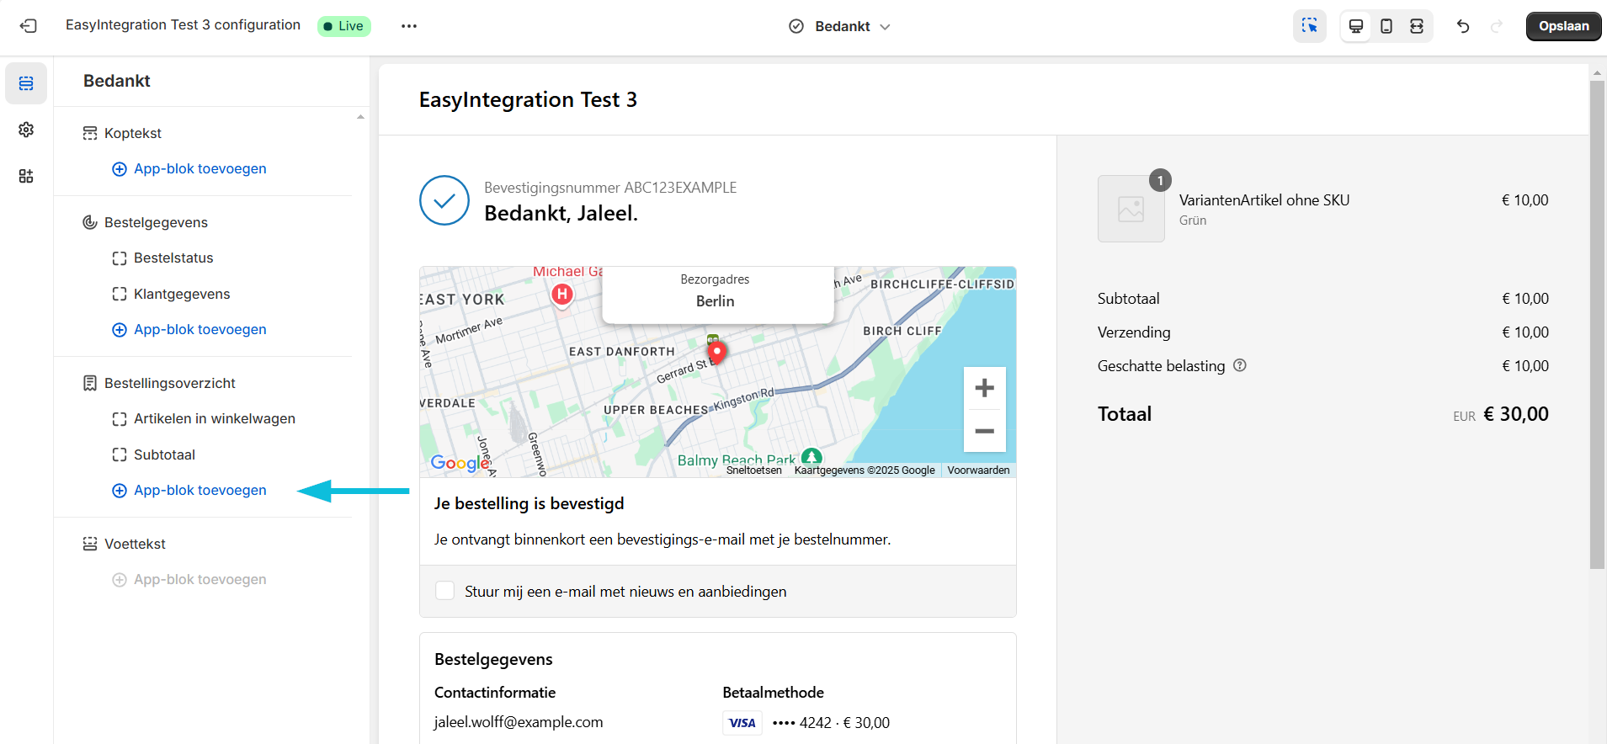
Task: Click the hospital marker on map
Action: (x=562, y=295)
